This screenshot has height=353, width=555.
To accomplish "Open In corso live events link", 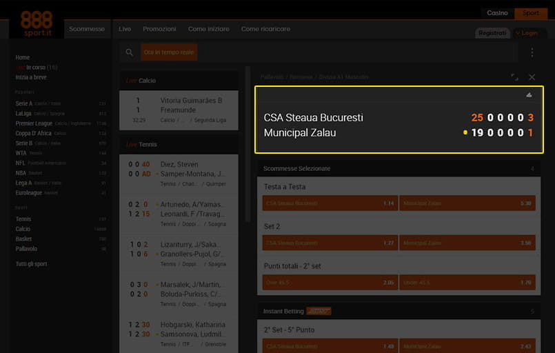I will click(x=36, y=68).
